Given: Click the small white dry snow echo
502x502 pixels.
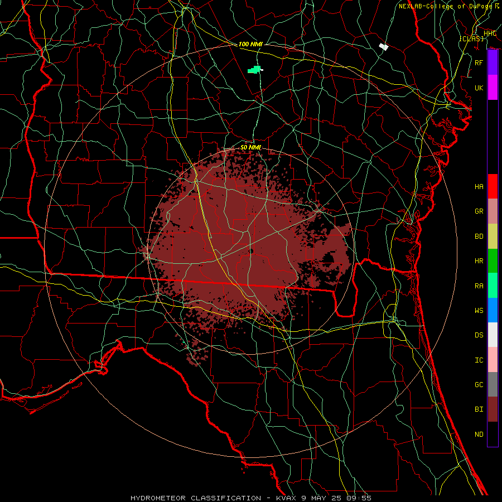Looking at the screenshot, I should point(384,47).
